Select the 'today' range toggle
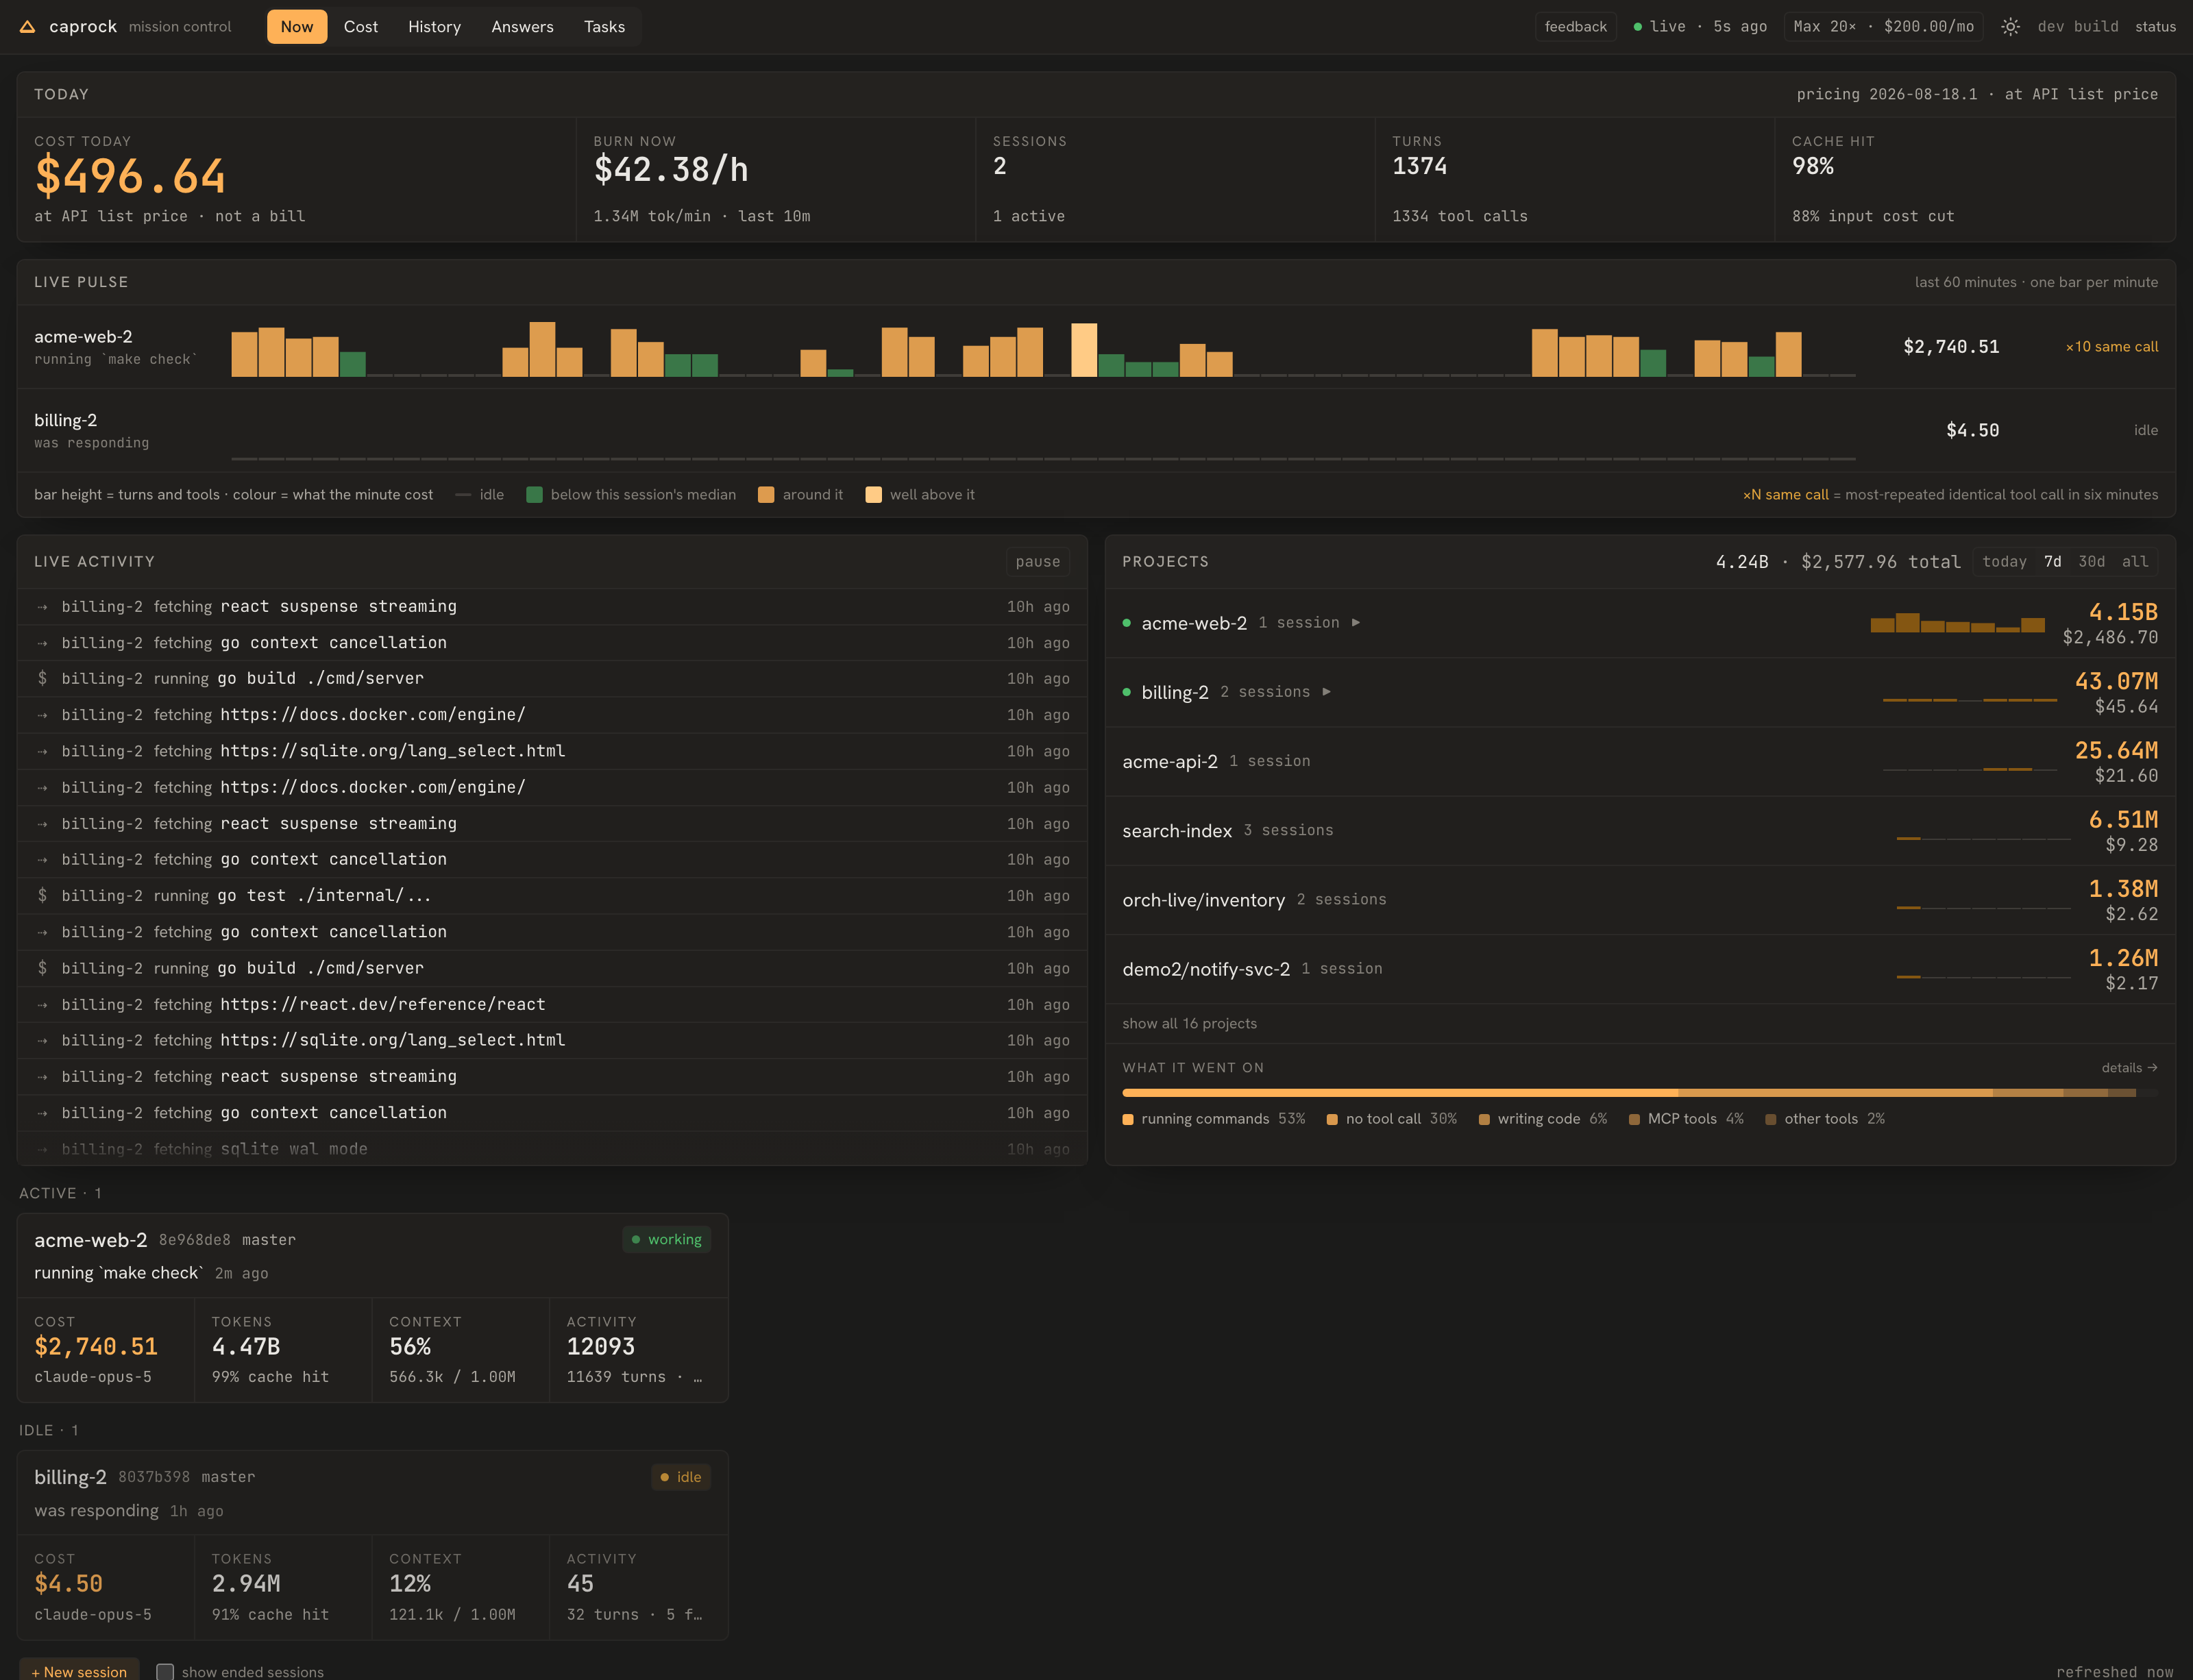 (x=2004, y=562)
